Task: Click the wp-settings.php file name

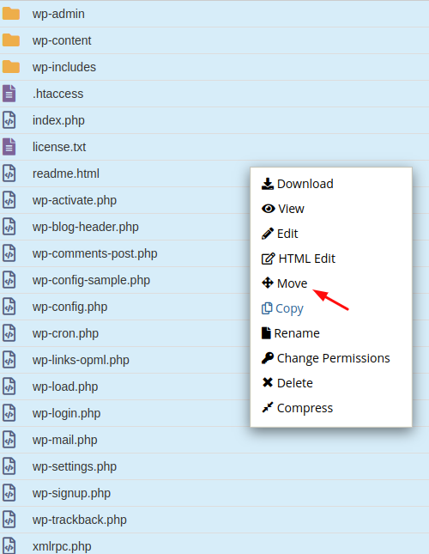Action: click(x=75, y=466)
